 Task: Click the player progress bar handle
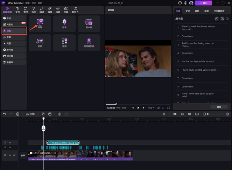(116, 104)
